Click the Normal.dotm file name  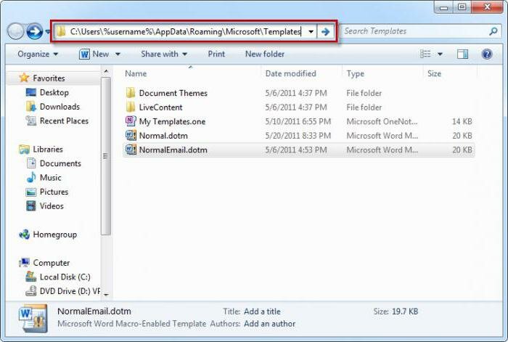[163, 136]
